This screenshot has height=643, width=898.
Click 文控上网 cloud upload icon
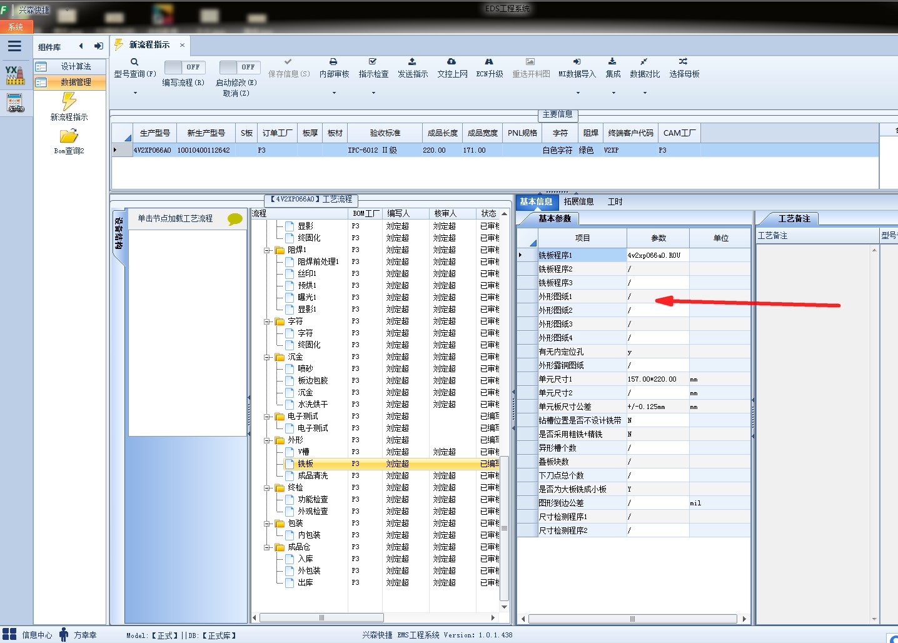pos(452,62)
